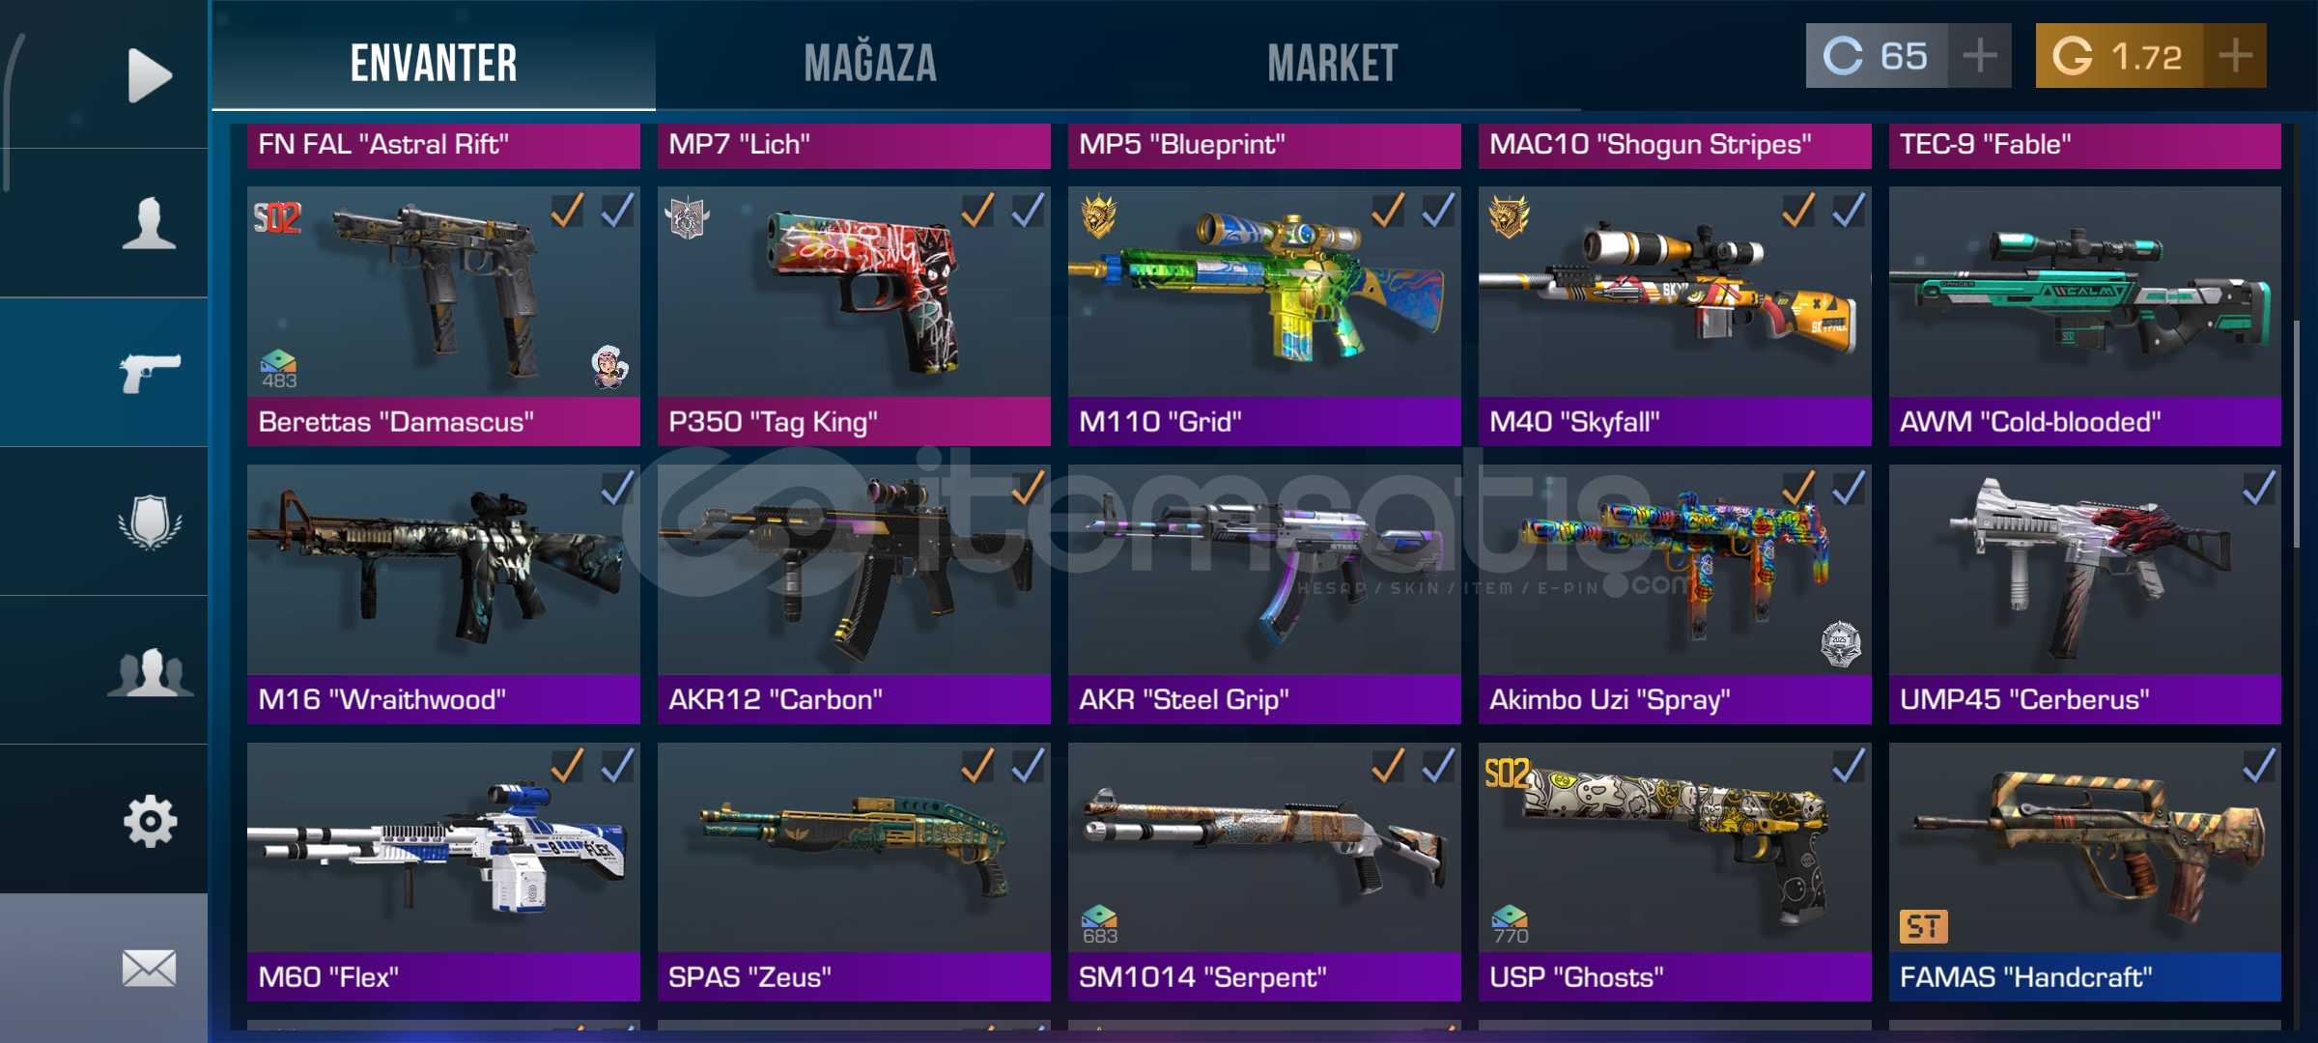Click the plus next to 65 silver coins
The image size is (2318, 1043).
click(x=1980, y=56)
